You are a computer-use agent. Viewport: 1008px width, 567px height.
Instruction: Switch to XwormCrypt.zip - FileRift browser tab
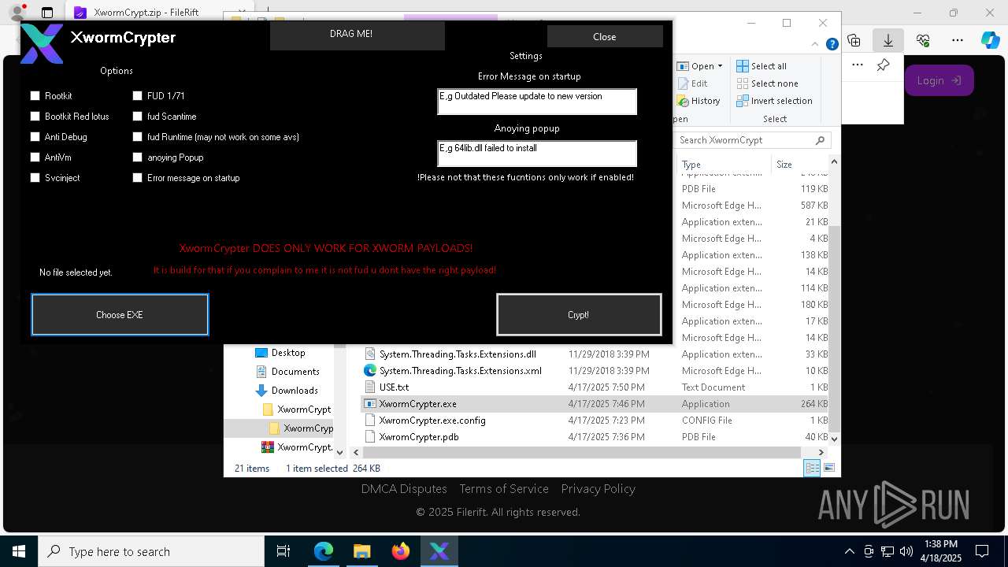(x=142, y=13)
